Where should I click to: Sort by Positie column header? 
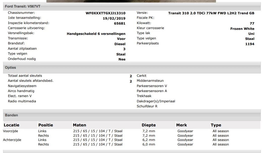click(x=46, y=125)
